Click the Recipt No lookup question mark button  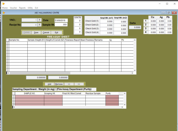pyautogui.click(x=40, y=25)
